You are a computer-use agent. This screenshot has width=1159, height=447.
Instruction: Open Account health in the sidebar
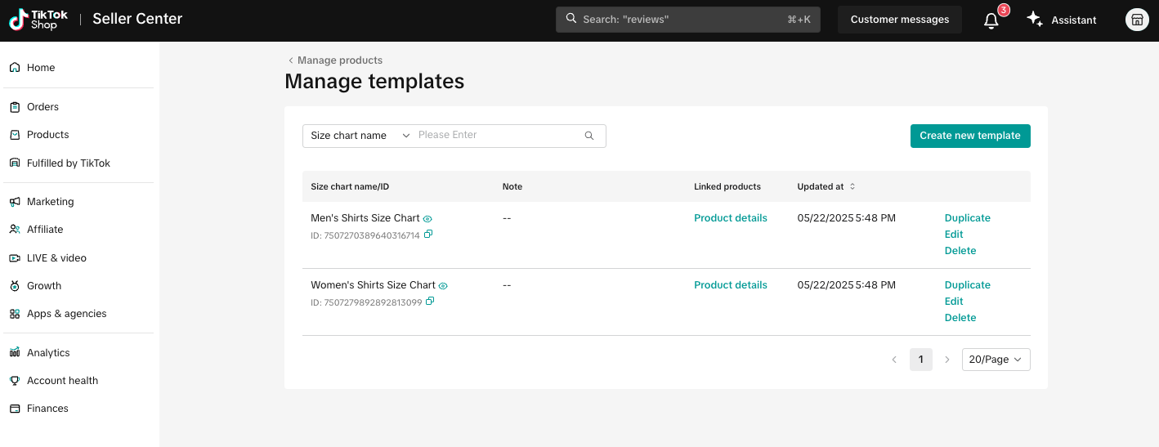pyautogui.click(x=62, y=381)
